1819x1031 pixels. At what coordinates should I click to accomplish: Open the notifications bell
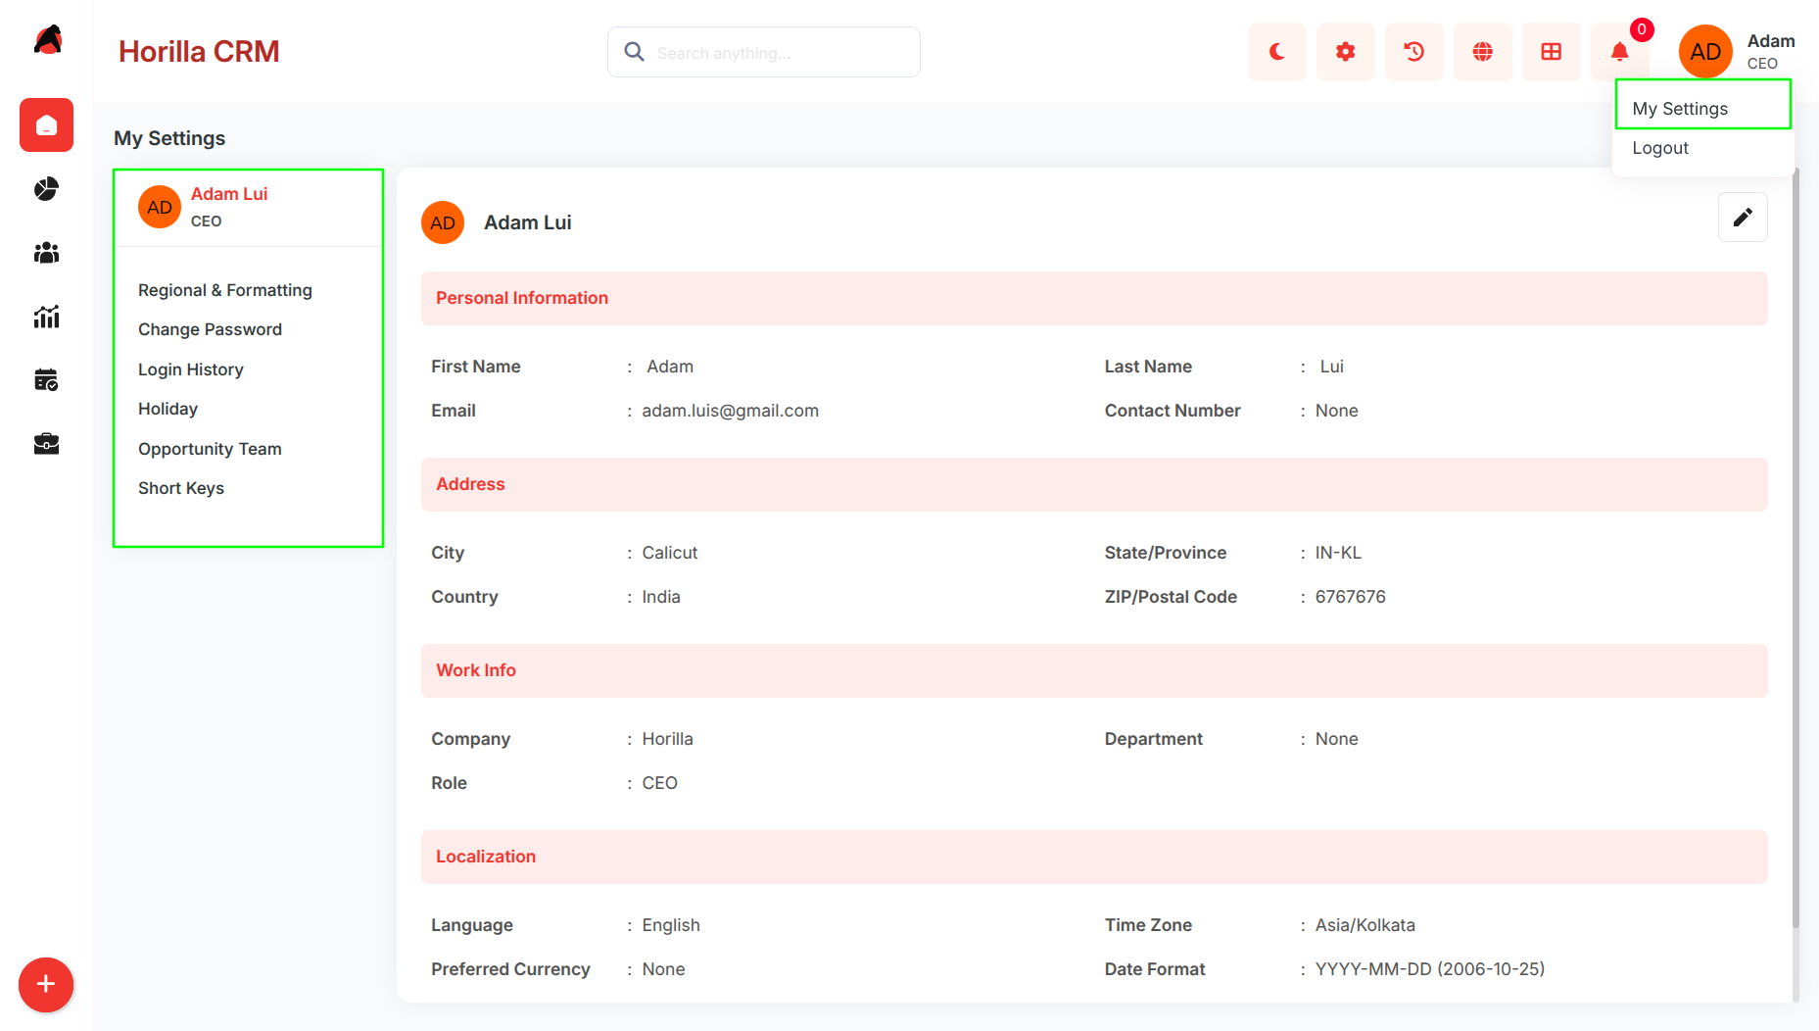pyautogui.click(x=1619, y=52)
